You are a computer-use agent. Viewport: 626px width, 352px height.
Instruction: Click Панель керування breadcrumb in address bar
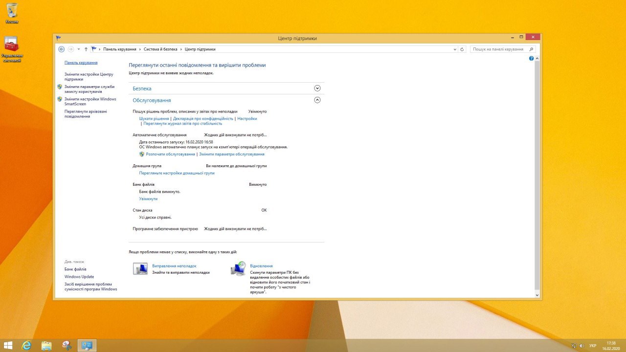click(120, 49)
